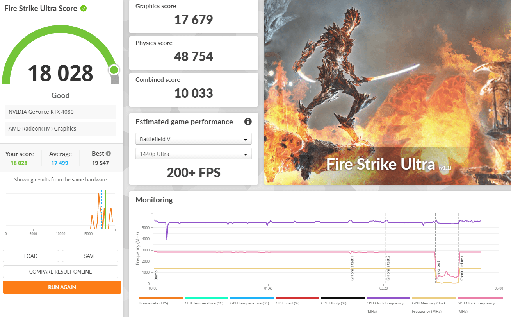This screenshot has width=511, height=317.
Task: Click the LOAD button
Action: [31, 256]
